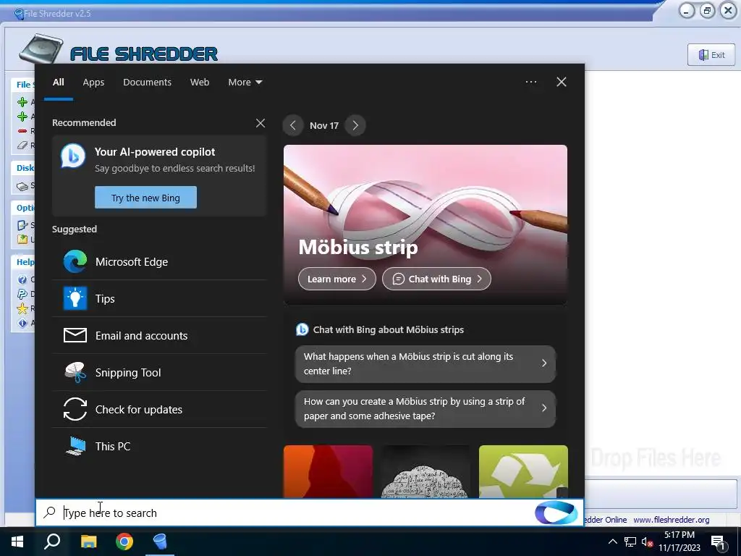Open File Explorer from the taskbar
This screenshot has height=556, width=741.
(x=88, y=542)
